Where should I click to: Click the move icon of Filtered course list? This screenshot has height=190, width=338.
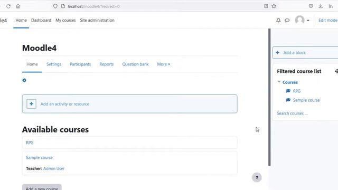[x=336, y=71]
